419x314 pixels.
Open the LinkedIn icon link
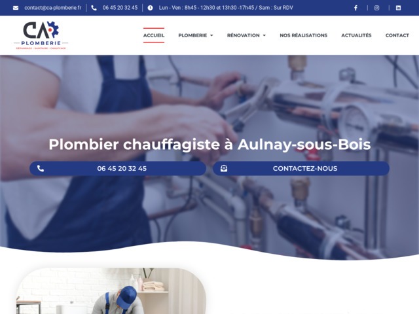click(398, 8)
